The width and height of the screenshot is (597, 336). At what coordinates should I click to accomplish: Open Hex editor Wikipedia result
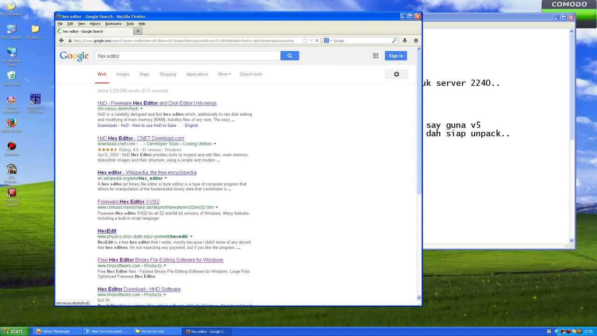click(147, 173)
